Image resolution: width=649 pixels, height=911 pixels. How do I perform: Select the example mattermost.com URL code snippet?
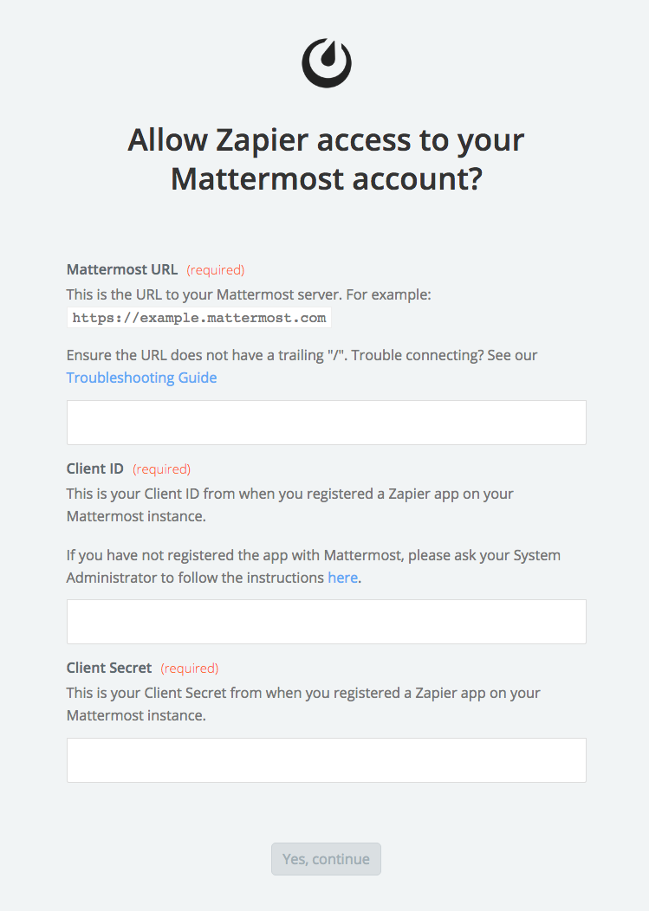(x=199, y=318)
